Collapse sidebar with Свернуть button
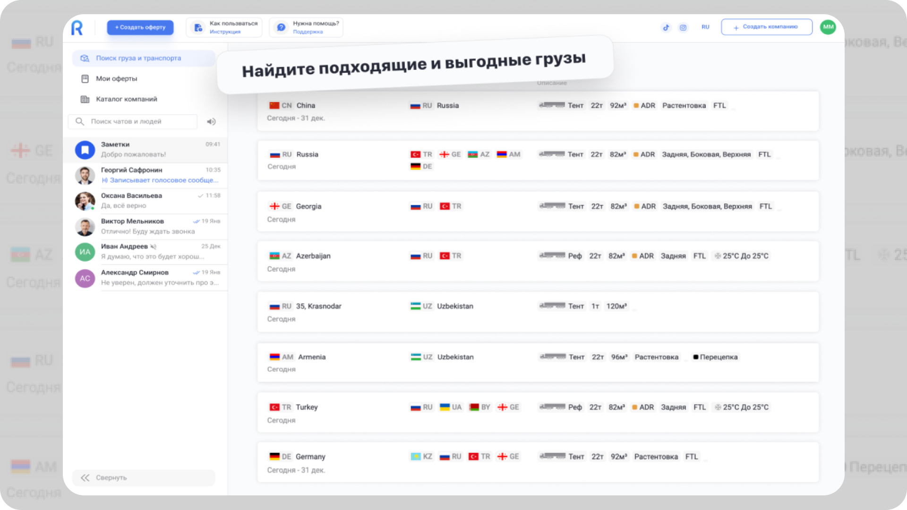The width and height of the screenshot is (907, 510). point(144,477)
